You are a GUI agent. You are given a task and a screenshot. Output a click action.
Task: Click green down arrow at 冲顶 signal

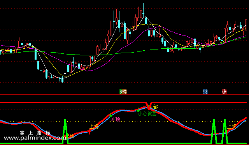pyautogui.click(x=111, y=115)
